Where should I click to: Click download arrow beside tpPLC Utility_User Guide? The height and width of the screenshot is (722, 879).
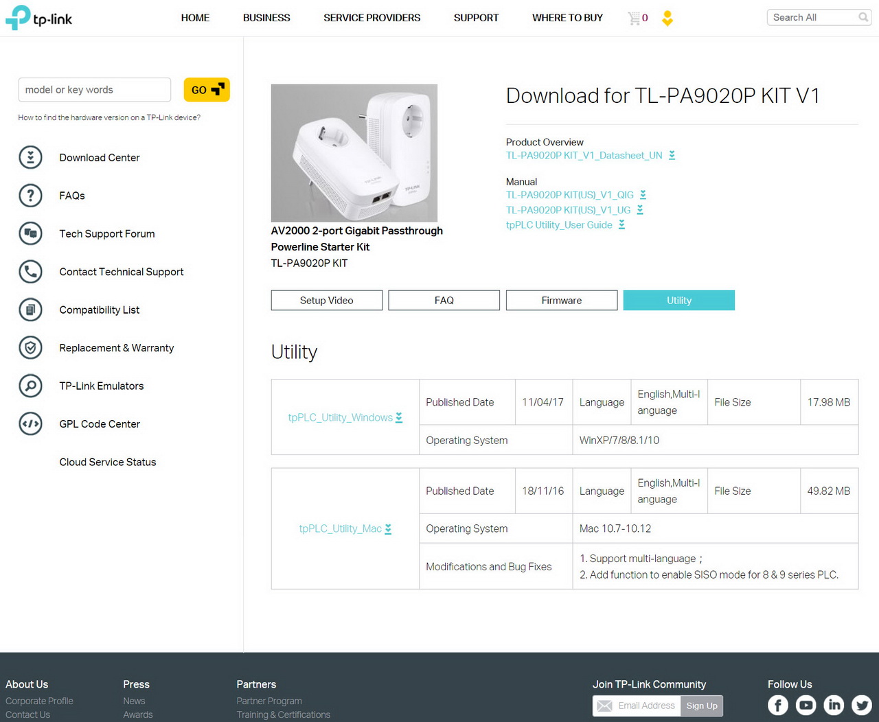621,225
